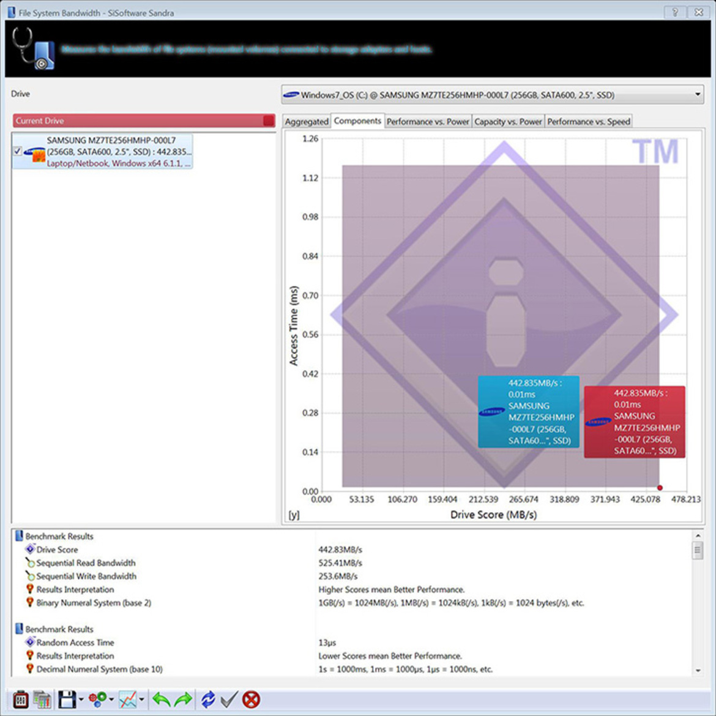Click the green forward arrow

coord(184,699)
